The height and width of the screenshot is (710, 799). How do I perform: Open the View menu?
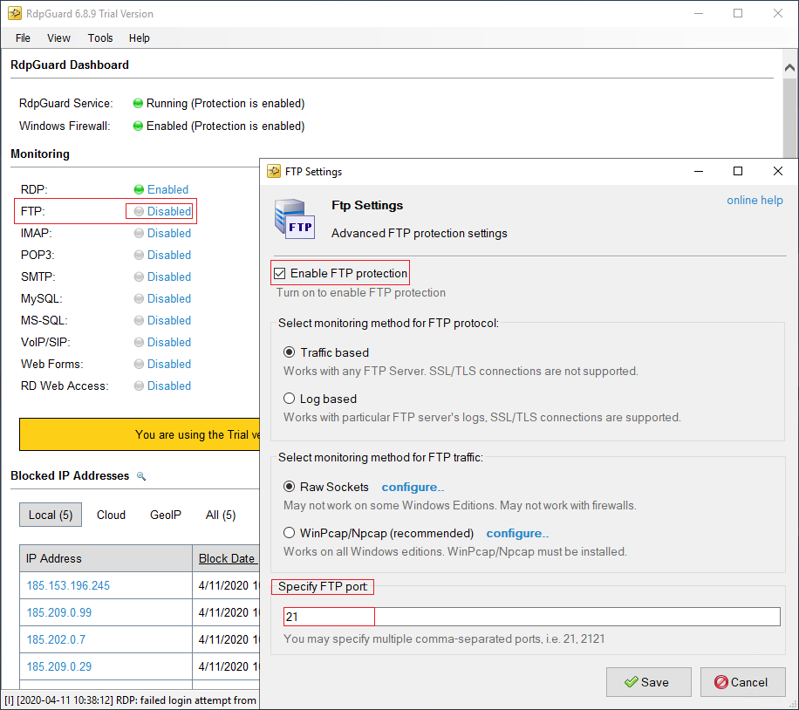pyautogui.click(x=58, y=38)
